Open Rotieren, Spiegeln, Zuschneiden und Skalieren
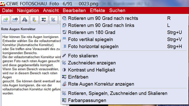189x106 pixels. tap(125, 93)
